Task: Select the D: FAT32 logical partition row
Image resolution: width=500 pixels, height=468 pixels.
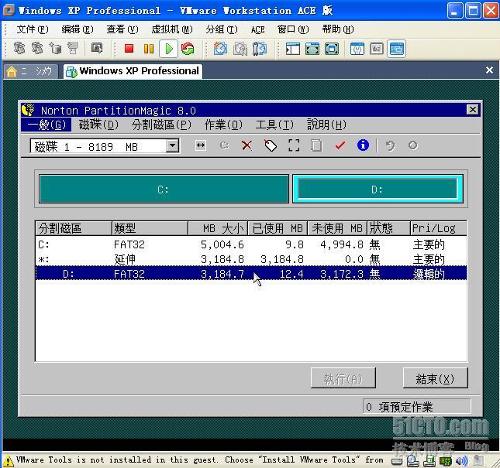Action: tap(251, 274)
